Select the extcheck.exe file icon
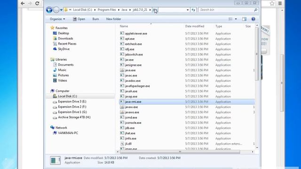 [x=122, y=44]
